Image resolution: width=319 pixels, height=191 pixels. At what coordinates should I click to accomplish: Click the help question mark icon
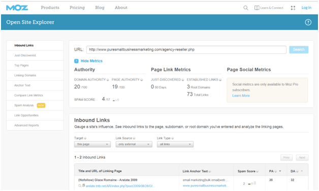click(308, 22)
